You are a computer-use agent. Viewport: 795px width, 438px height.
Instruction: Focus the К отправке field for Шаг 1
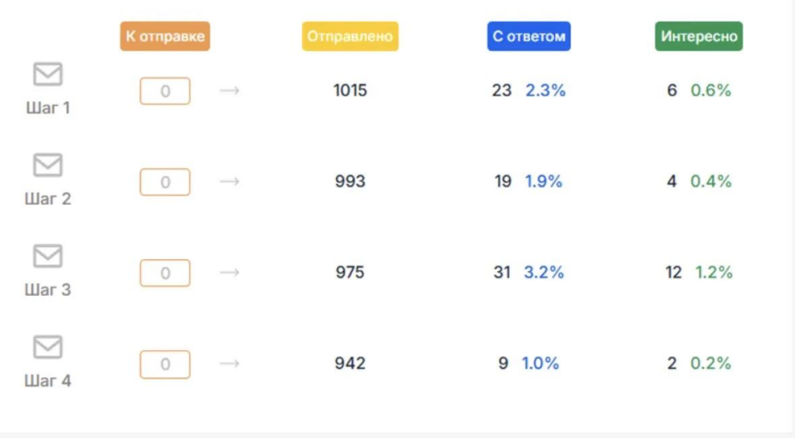click(165, 92)
